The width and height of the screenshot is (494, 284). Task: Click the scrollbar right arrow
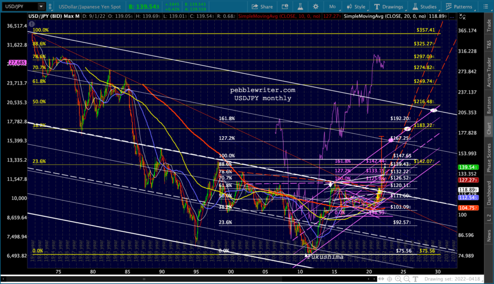point(374,279)
